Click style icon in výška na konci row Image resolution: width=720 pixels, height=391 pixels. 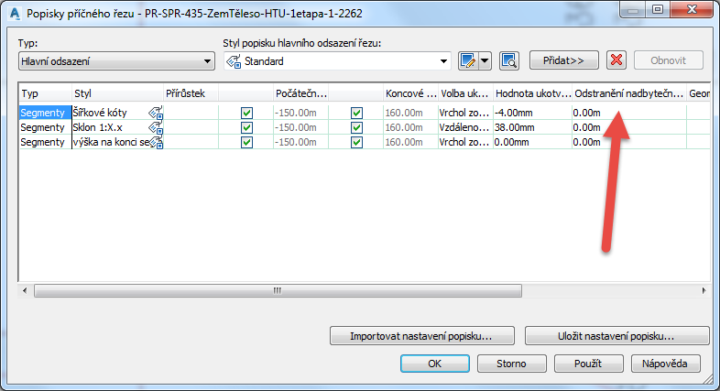(x=155, y=142)
